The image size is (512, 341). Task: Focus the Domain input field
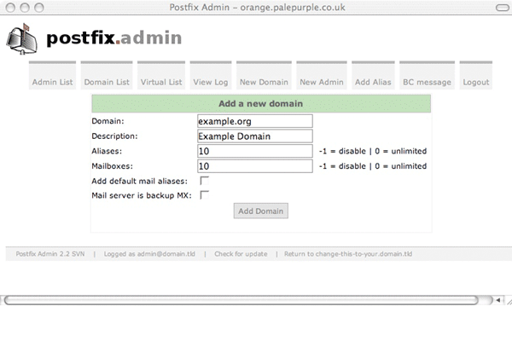click(254, 122)
